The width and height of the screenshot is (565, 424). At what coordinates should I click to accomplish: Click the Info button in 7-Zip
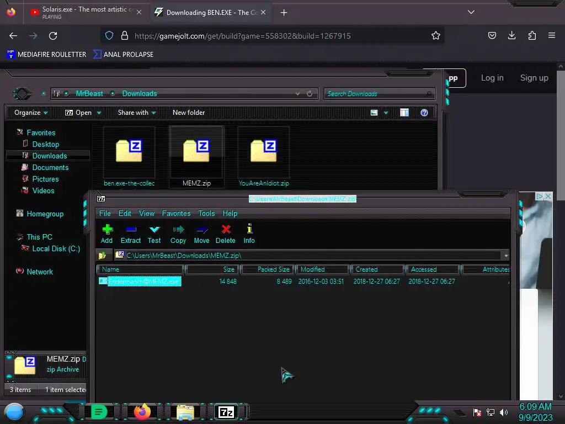(249, 234)
